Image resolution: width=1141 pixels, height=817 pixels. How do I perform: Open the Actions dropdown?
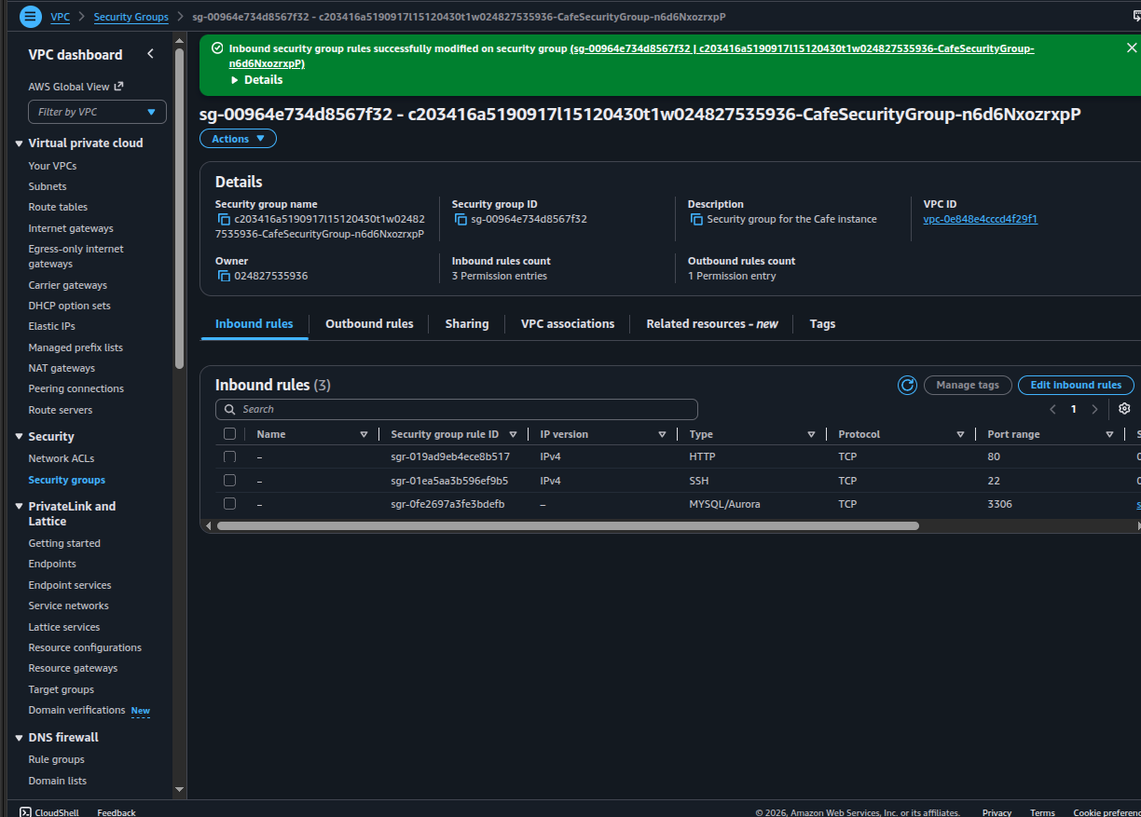[238, 139]
